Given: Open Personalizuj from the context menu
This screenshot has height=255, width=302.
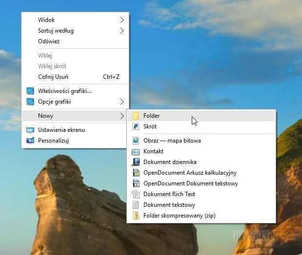Looking at the screenshot, I should pyautogui.click(x=53, y=141).
